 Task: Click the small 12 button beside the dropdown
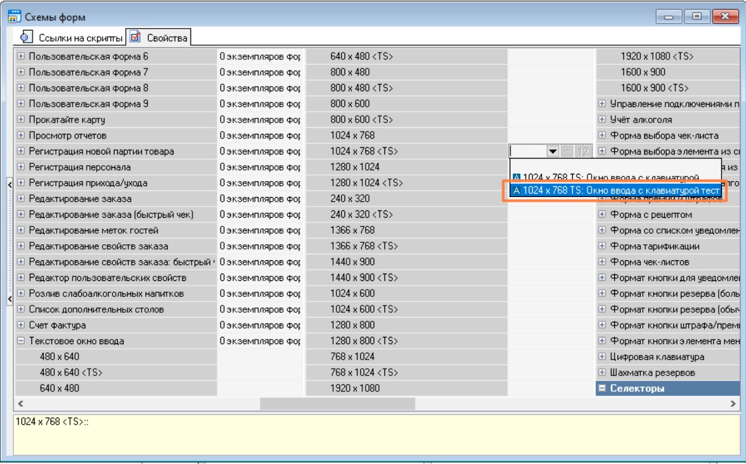click(583, 152)
